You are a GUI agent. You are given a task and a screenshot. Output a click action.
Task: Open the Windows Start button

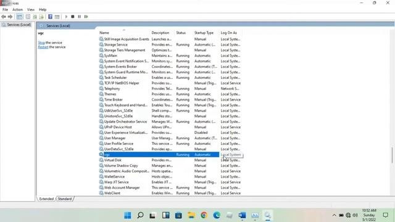[x=128, y=215]
